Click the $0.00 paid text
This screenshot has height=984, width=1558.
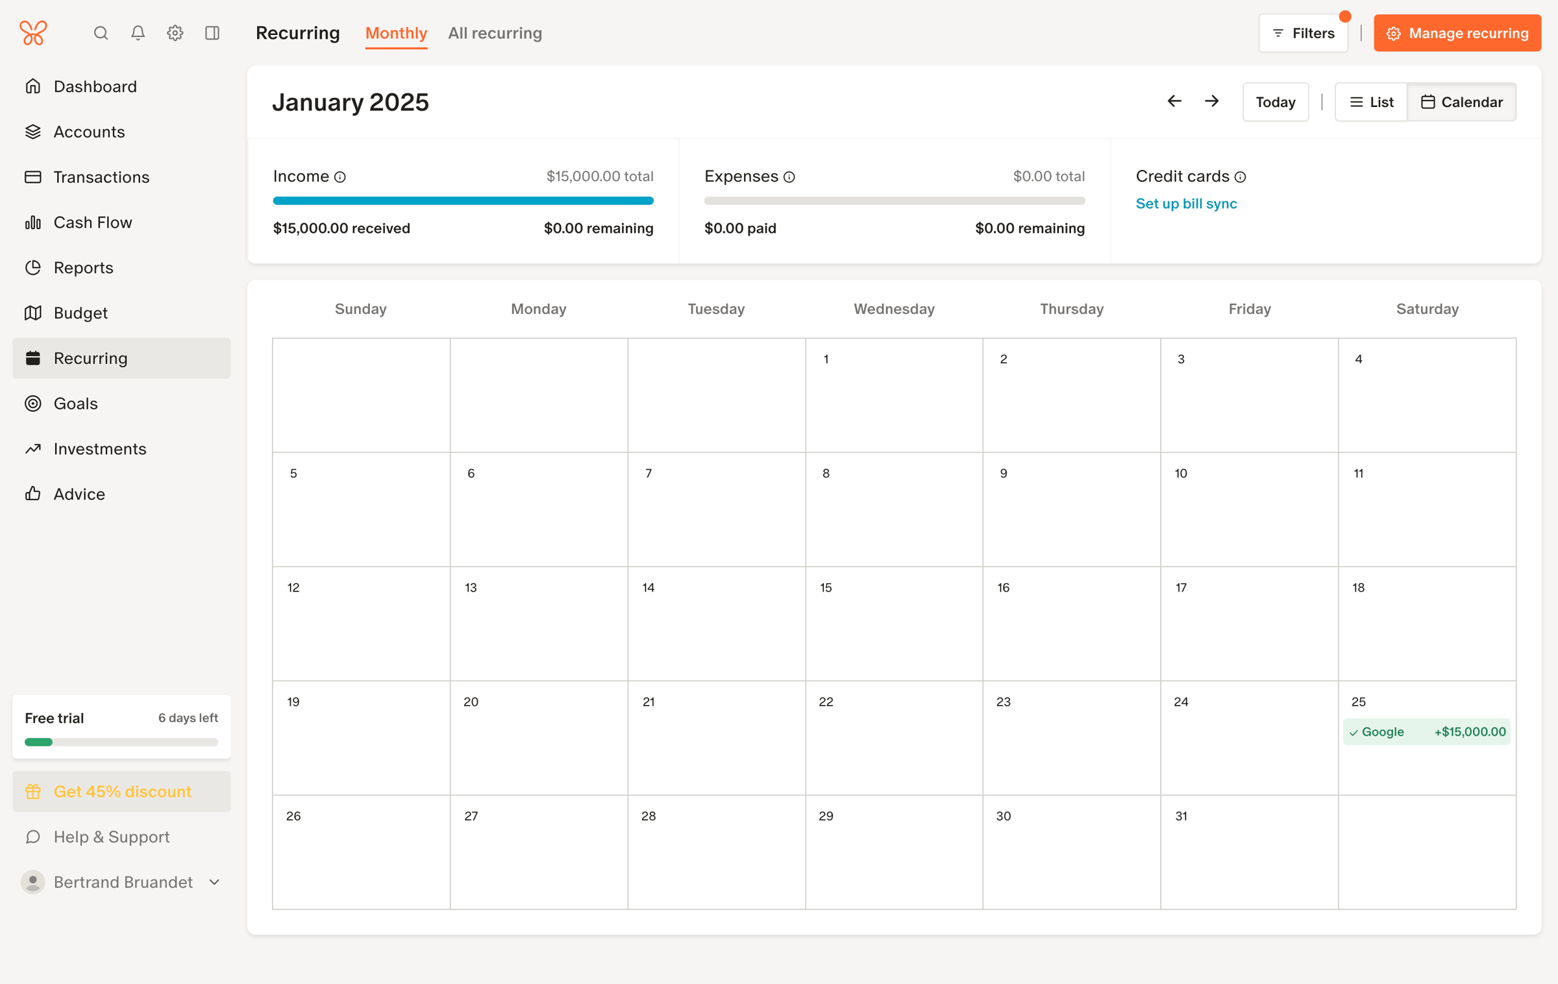[x=740, y=228]
